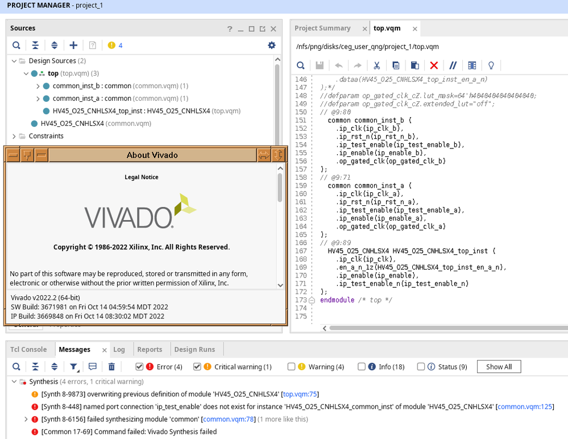Select the Command failed Vivado Synthesis error
Viewport: 568px width, 439px height.
(129, 432)
